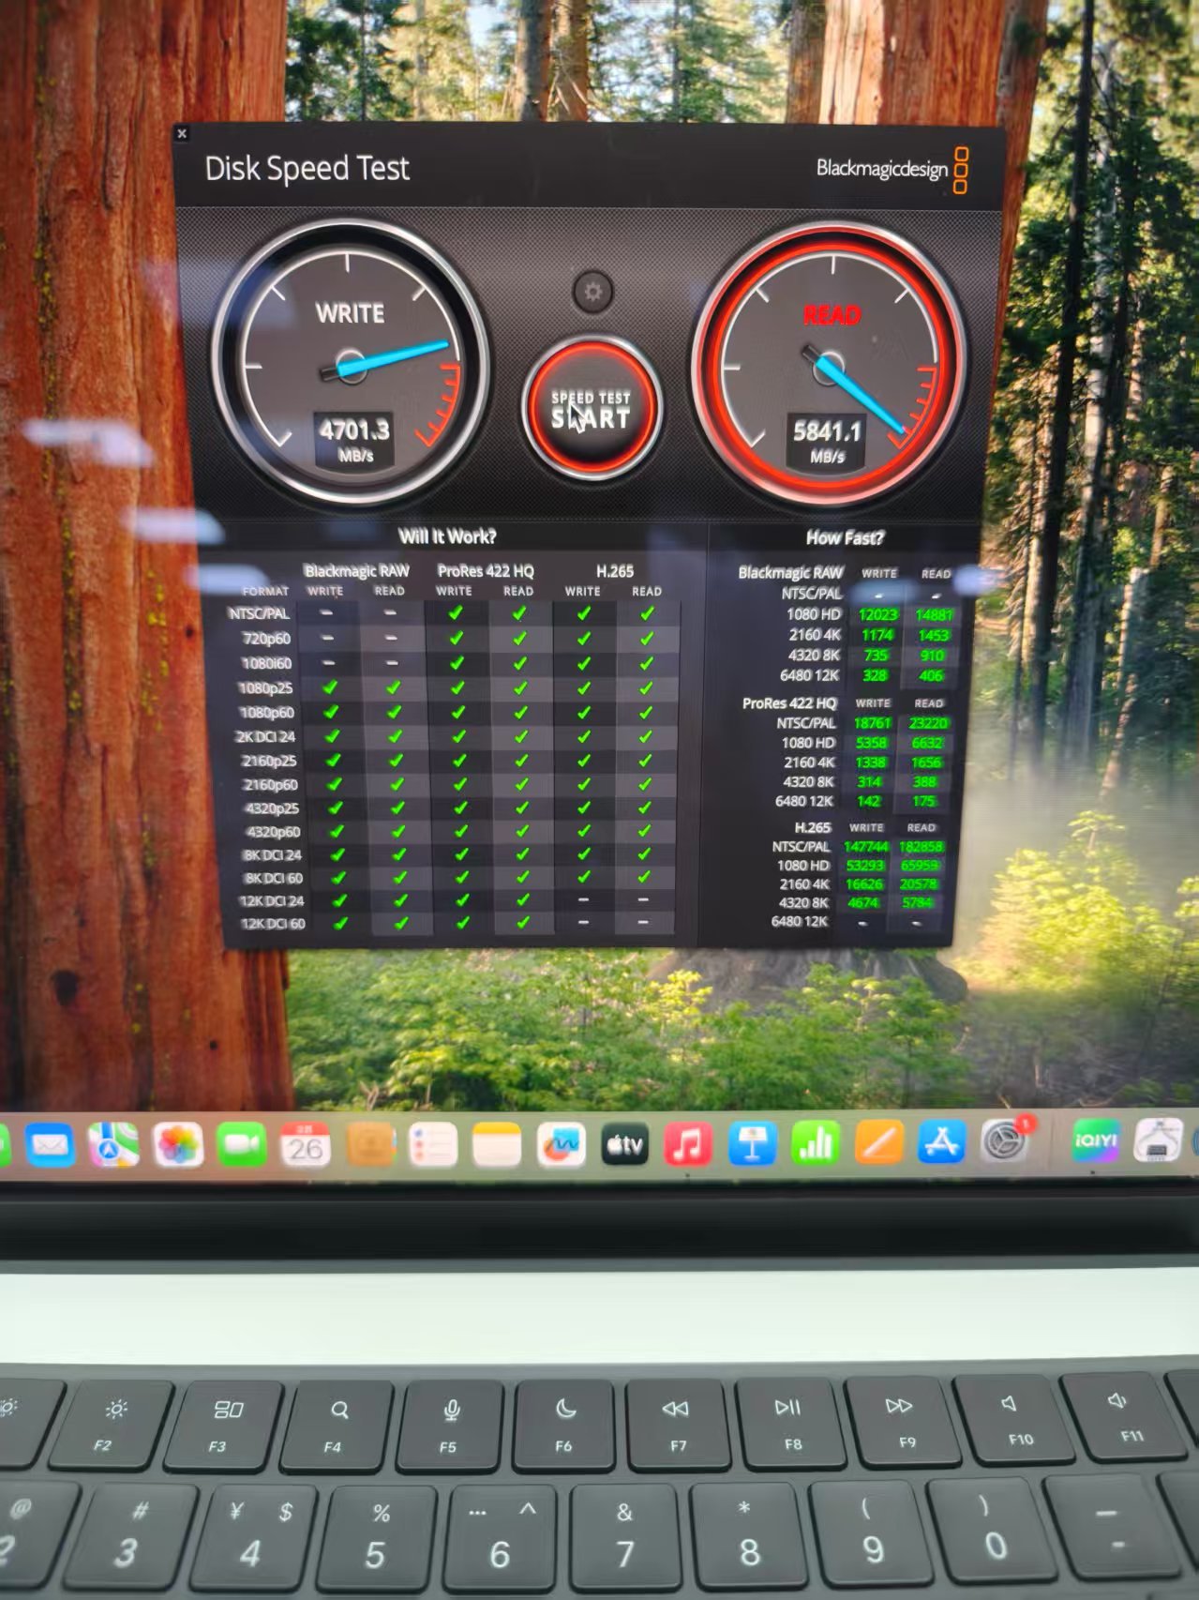Screen dimensions: 1199x1600
Task: Click the 12023 write value
Action: (x=878, y=614)
